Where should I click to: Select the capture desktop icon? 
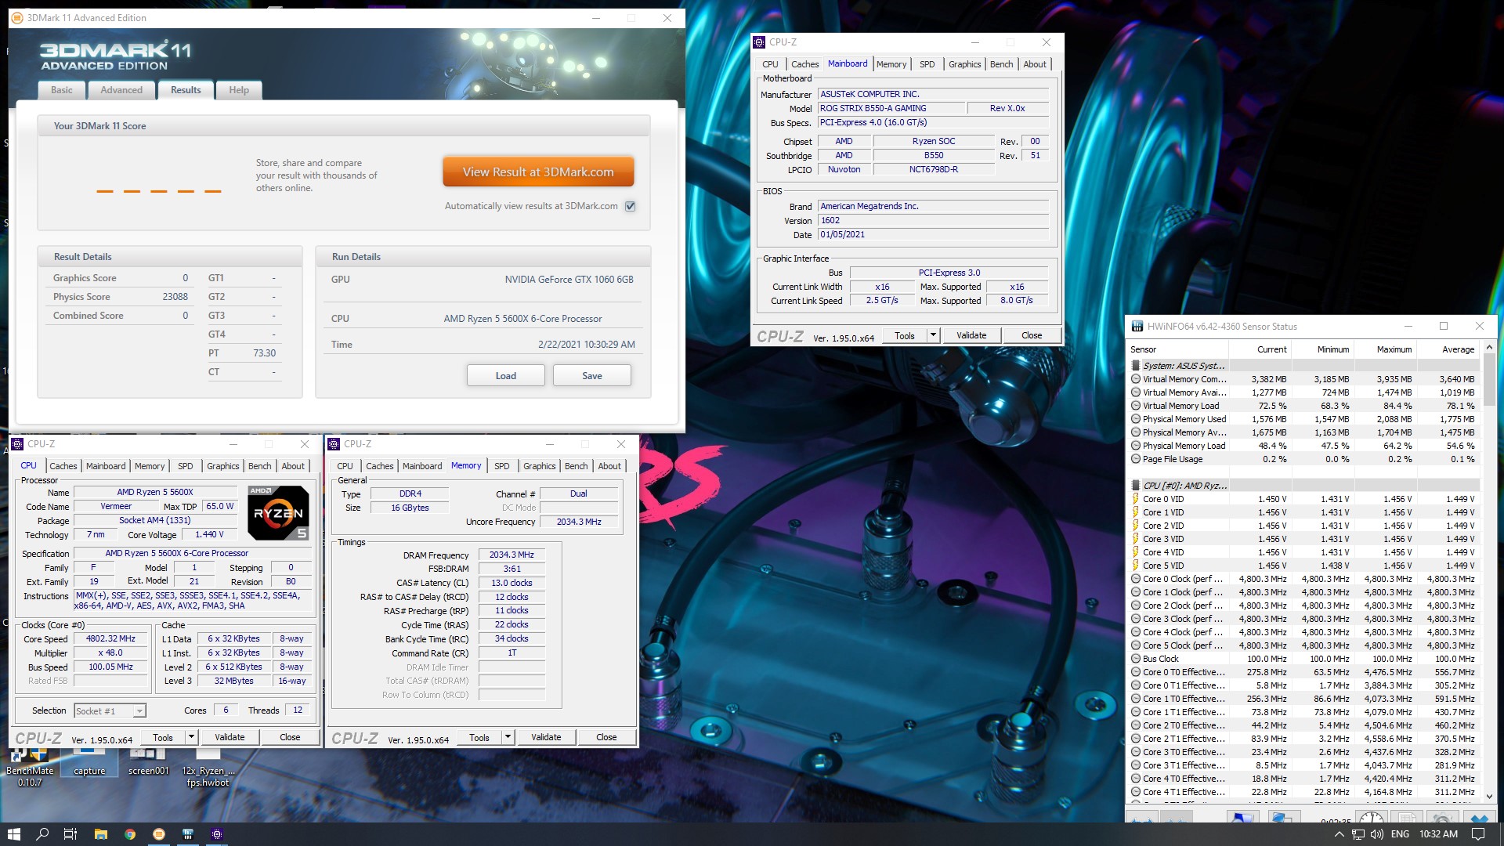[89, 761]
